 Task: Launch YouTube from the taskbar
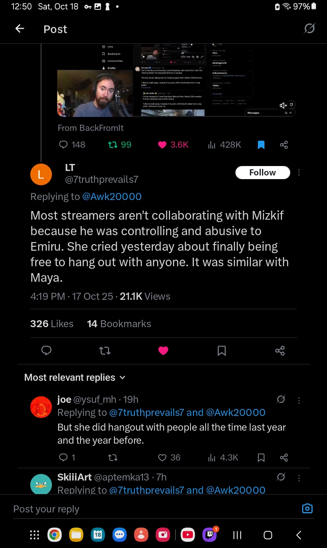click(188, 535)
